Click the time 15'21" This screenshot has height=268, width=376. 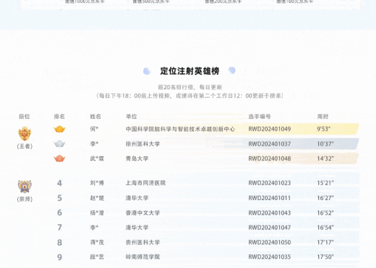coord(325,183)
